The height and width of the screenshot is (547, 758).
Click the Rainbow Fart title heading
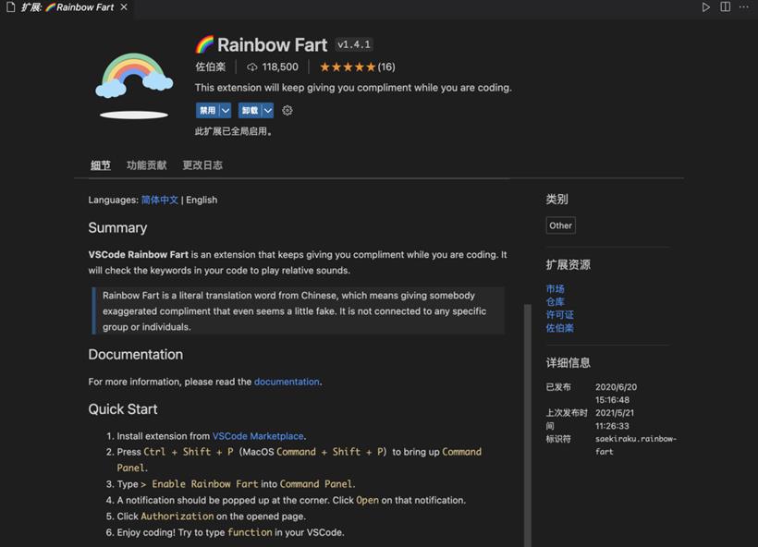pyautogui.click(x=272, y=45)
